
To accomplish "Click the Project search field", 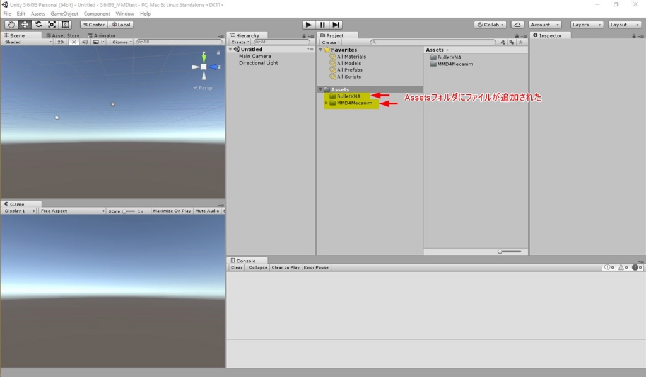I will pos(433,42).
